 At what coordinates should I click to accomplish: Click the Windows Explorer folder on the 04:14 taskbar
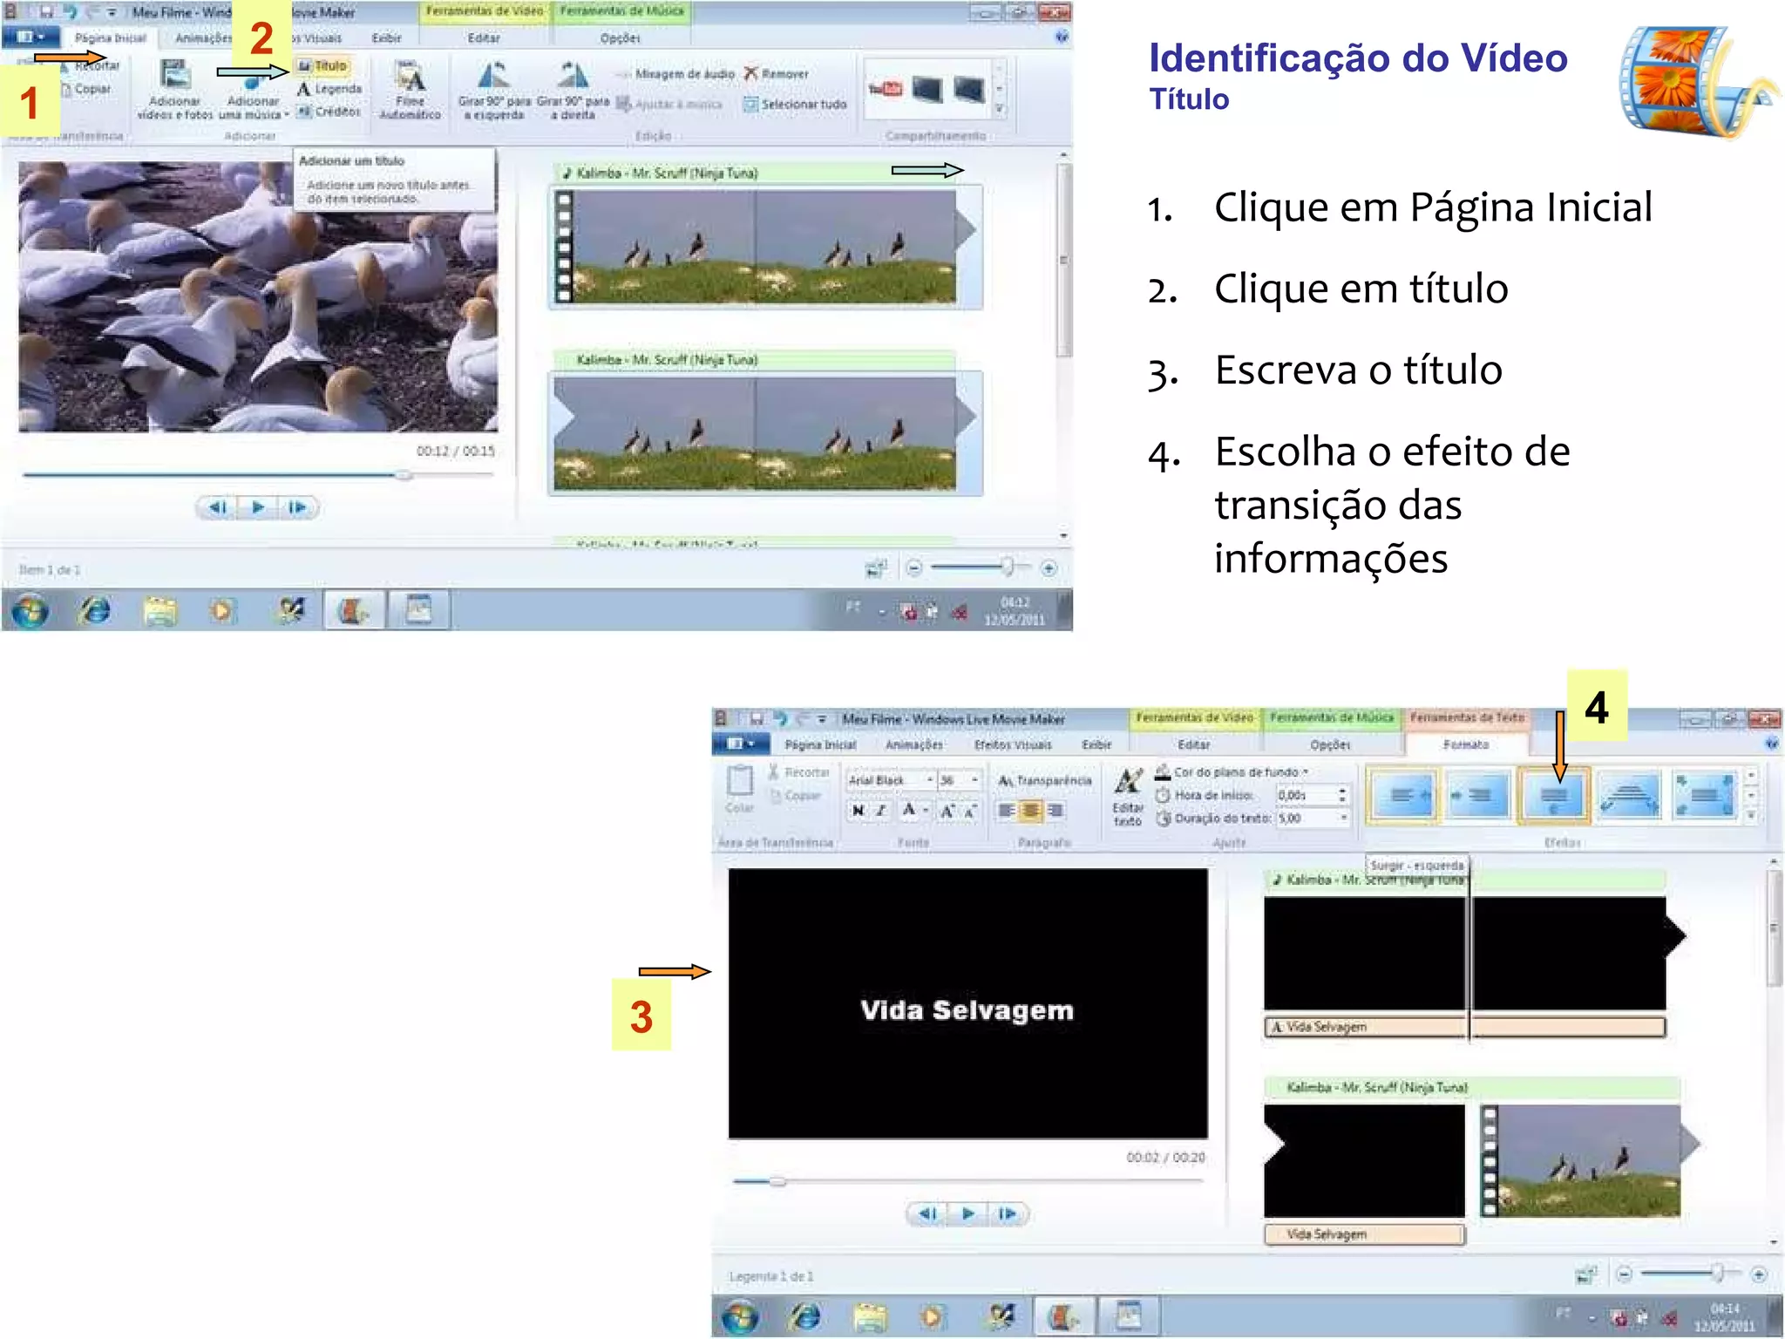pyautogui.click(x=870, y=1316)
